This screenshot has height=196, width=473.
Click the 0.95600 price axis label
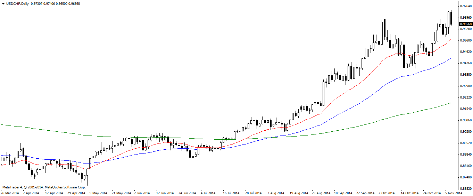coord(466,40)
